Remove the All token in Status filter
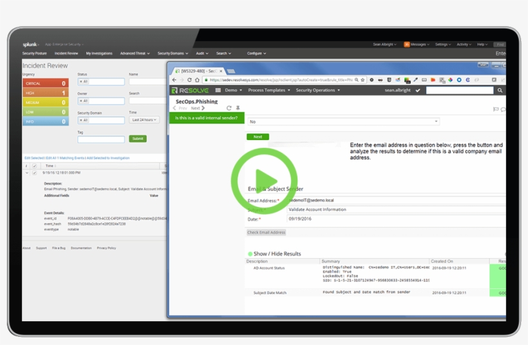This screenshot has width=528, height=345. pos(81,82)
